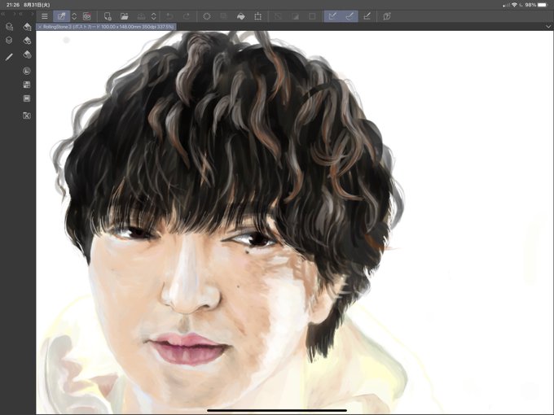Open the hamburger main menu

tap(45, 16)
